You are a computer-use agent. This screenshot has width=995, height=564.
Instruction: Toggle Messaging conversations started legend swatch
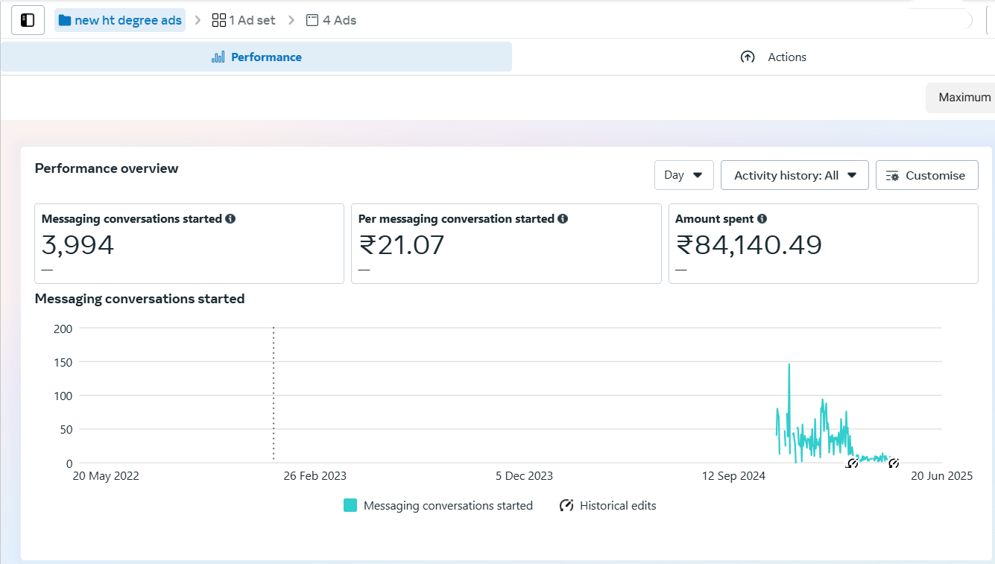[x=350, y=506]
